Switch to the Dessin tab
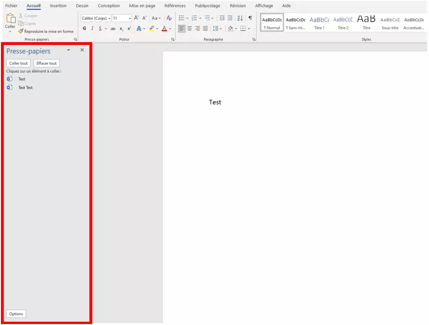 tap(82, 6)
